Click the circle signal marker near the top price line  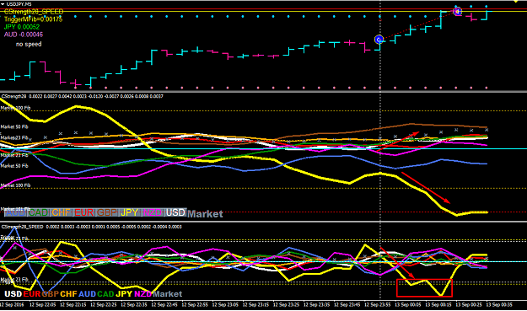click(457, 12)
